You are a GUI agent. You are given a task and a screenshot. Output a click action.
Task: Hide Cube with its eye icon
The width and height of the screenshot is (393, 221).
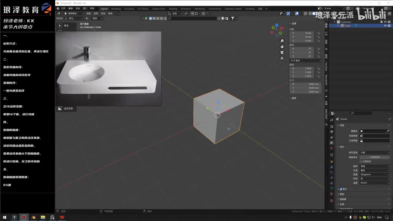385,26
